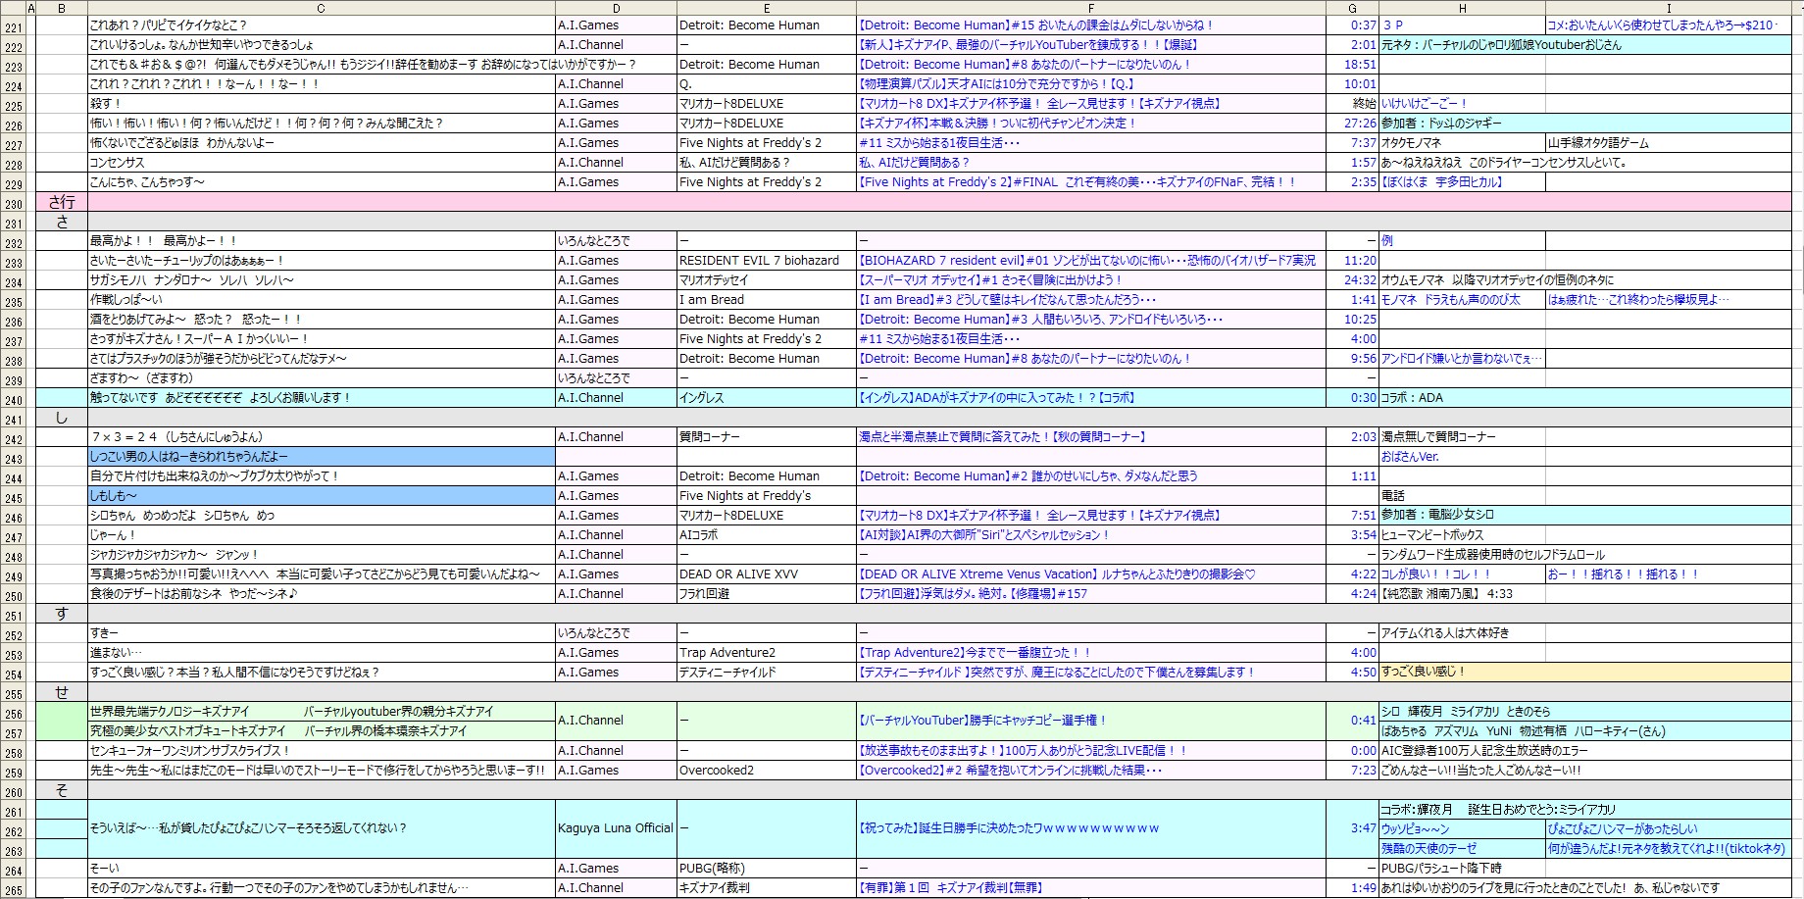Open link '【Trap Adventure2】今までで一番腹立った！！'
The width and height of the screenshot is (1804, 899).
pyautogui.click(x=975, y=653)
